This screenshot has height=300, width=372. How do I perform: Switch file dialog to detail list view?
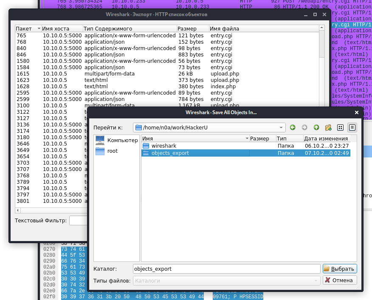(352, 128)
